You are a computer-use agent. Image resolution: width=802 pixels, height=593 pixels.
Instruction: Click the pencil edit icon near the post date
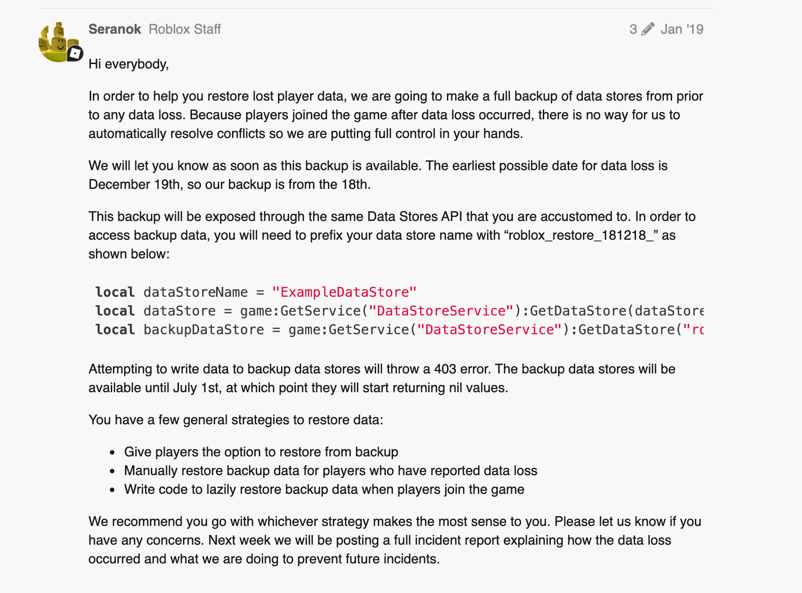point(647,29)
